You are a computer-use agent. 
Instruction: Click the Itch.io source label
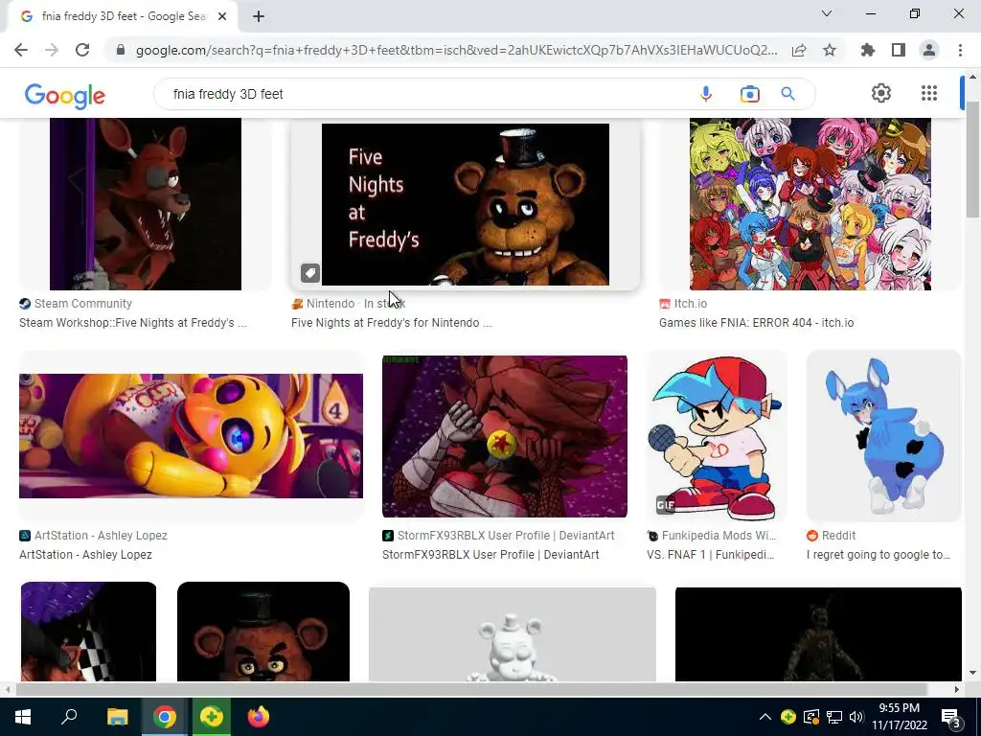pos(690,304)
